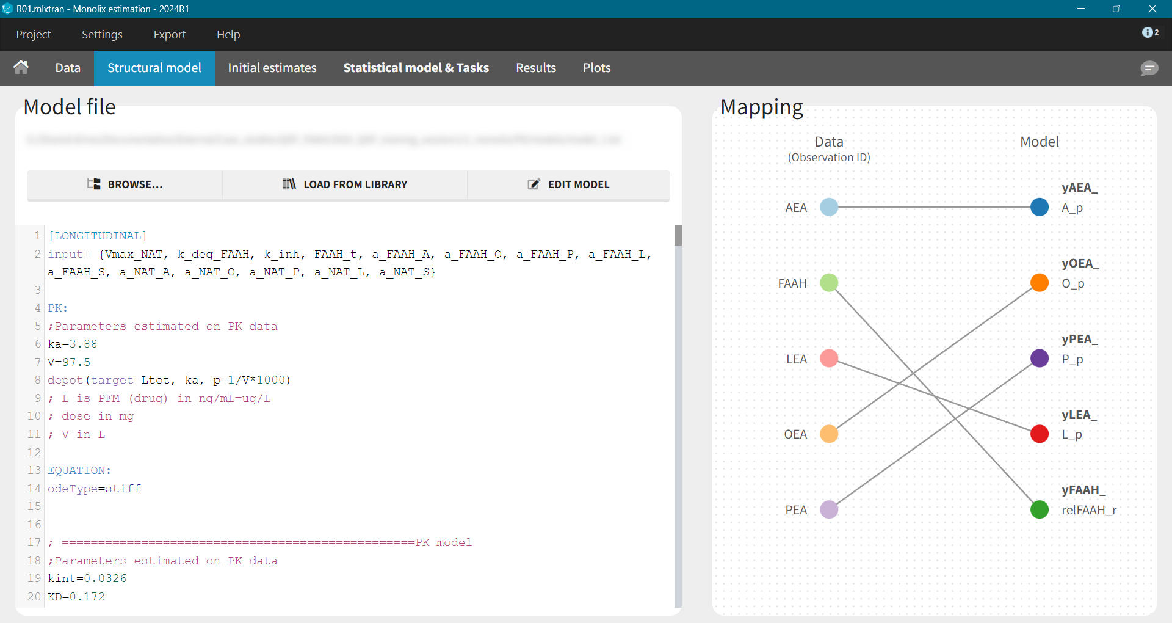Click the model code scrollbar thumb
Screen dimensions: 1172x623
[678, 235]
